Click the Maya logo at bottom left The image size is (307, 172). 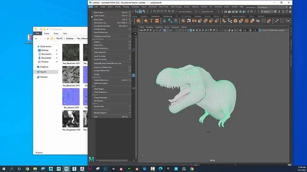coord(92,159)
